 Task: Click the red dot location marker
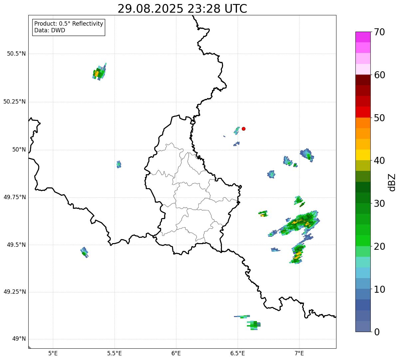click(244, 129)
